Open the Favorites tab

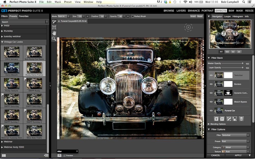coord(23,16)
